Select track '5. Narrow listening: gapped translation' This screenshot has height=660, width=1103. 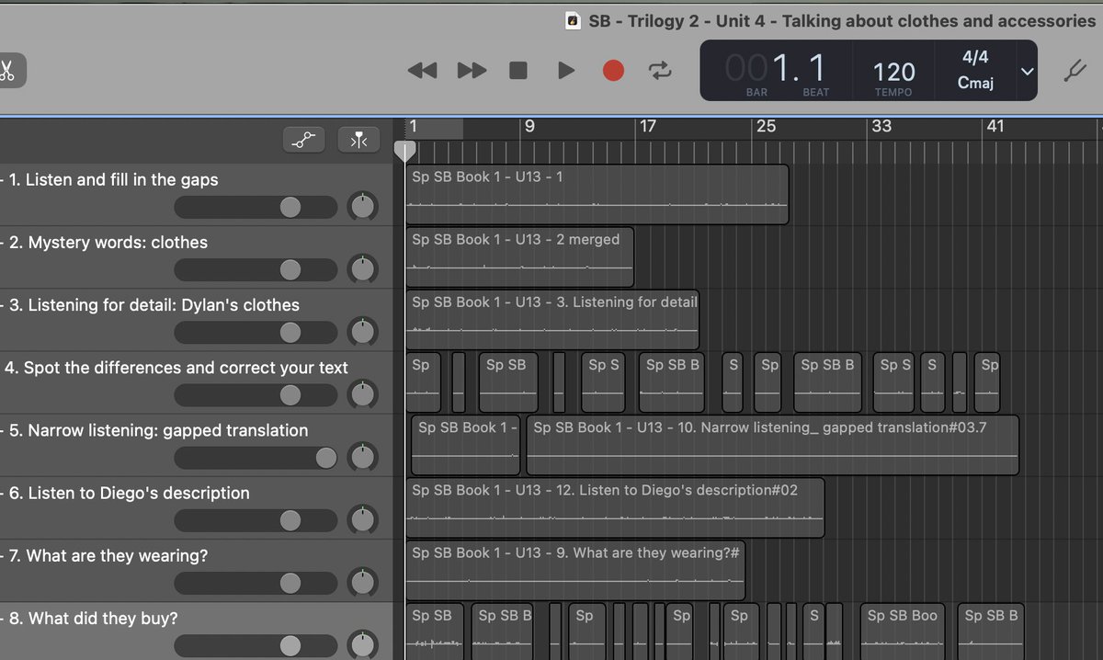159,430
